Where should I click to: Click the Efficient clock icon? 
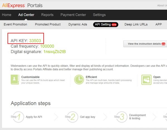point(79,80)
